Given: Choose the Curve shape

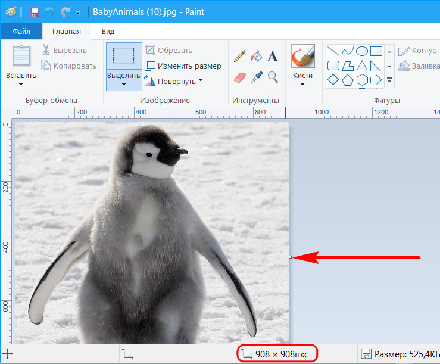Looking at the screenshot, I should [347, 51].
